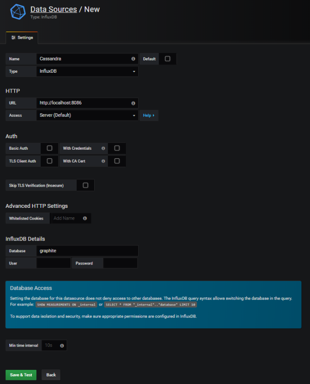Image resolution: width=310 pixels, height=384 pixels.
Task: Check the TLS Client Auth box
Action: point(49,161)
